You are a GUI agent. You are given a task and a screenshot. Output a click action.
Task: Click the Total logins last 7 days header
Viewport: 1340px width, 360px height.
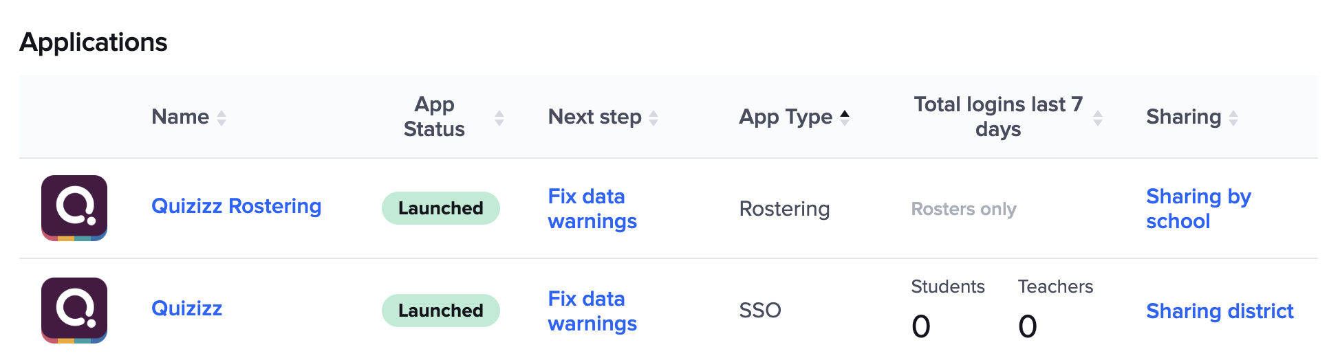(x=998, y=117)
